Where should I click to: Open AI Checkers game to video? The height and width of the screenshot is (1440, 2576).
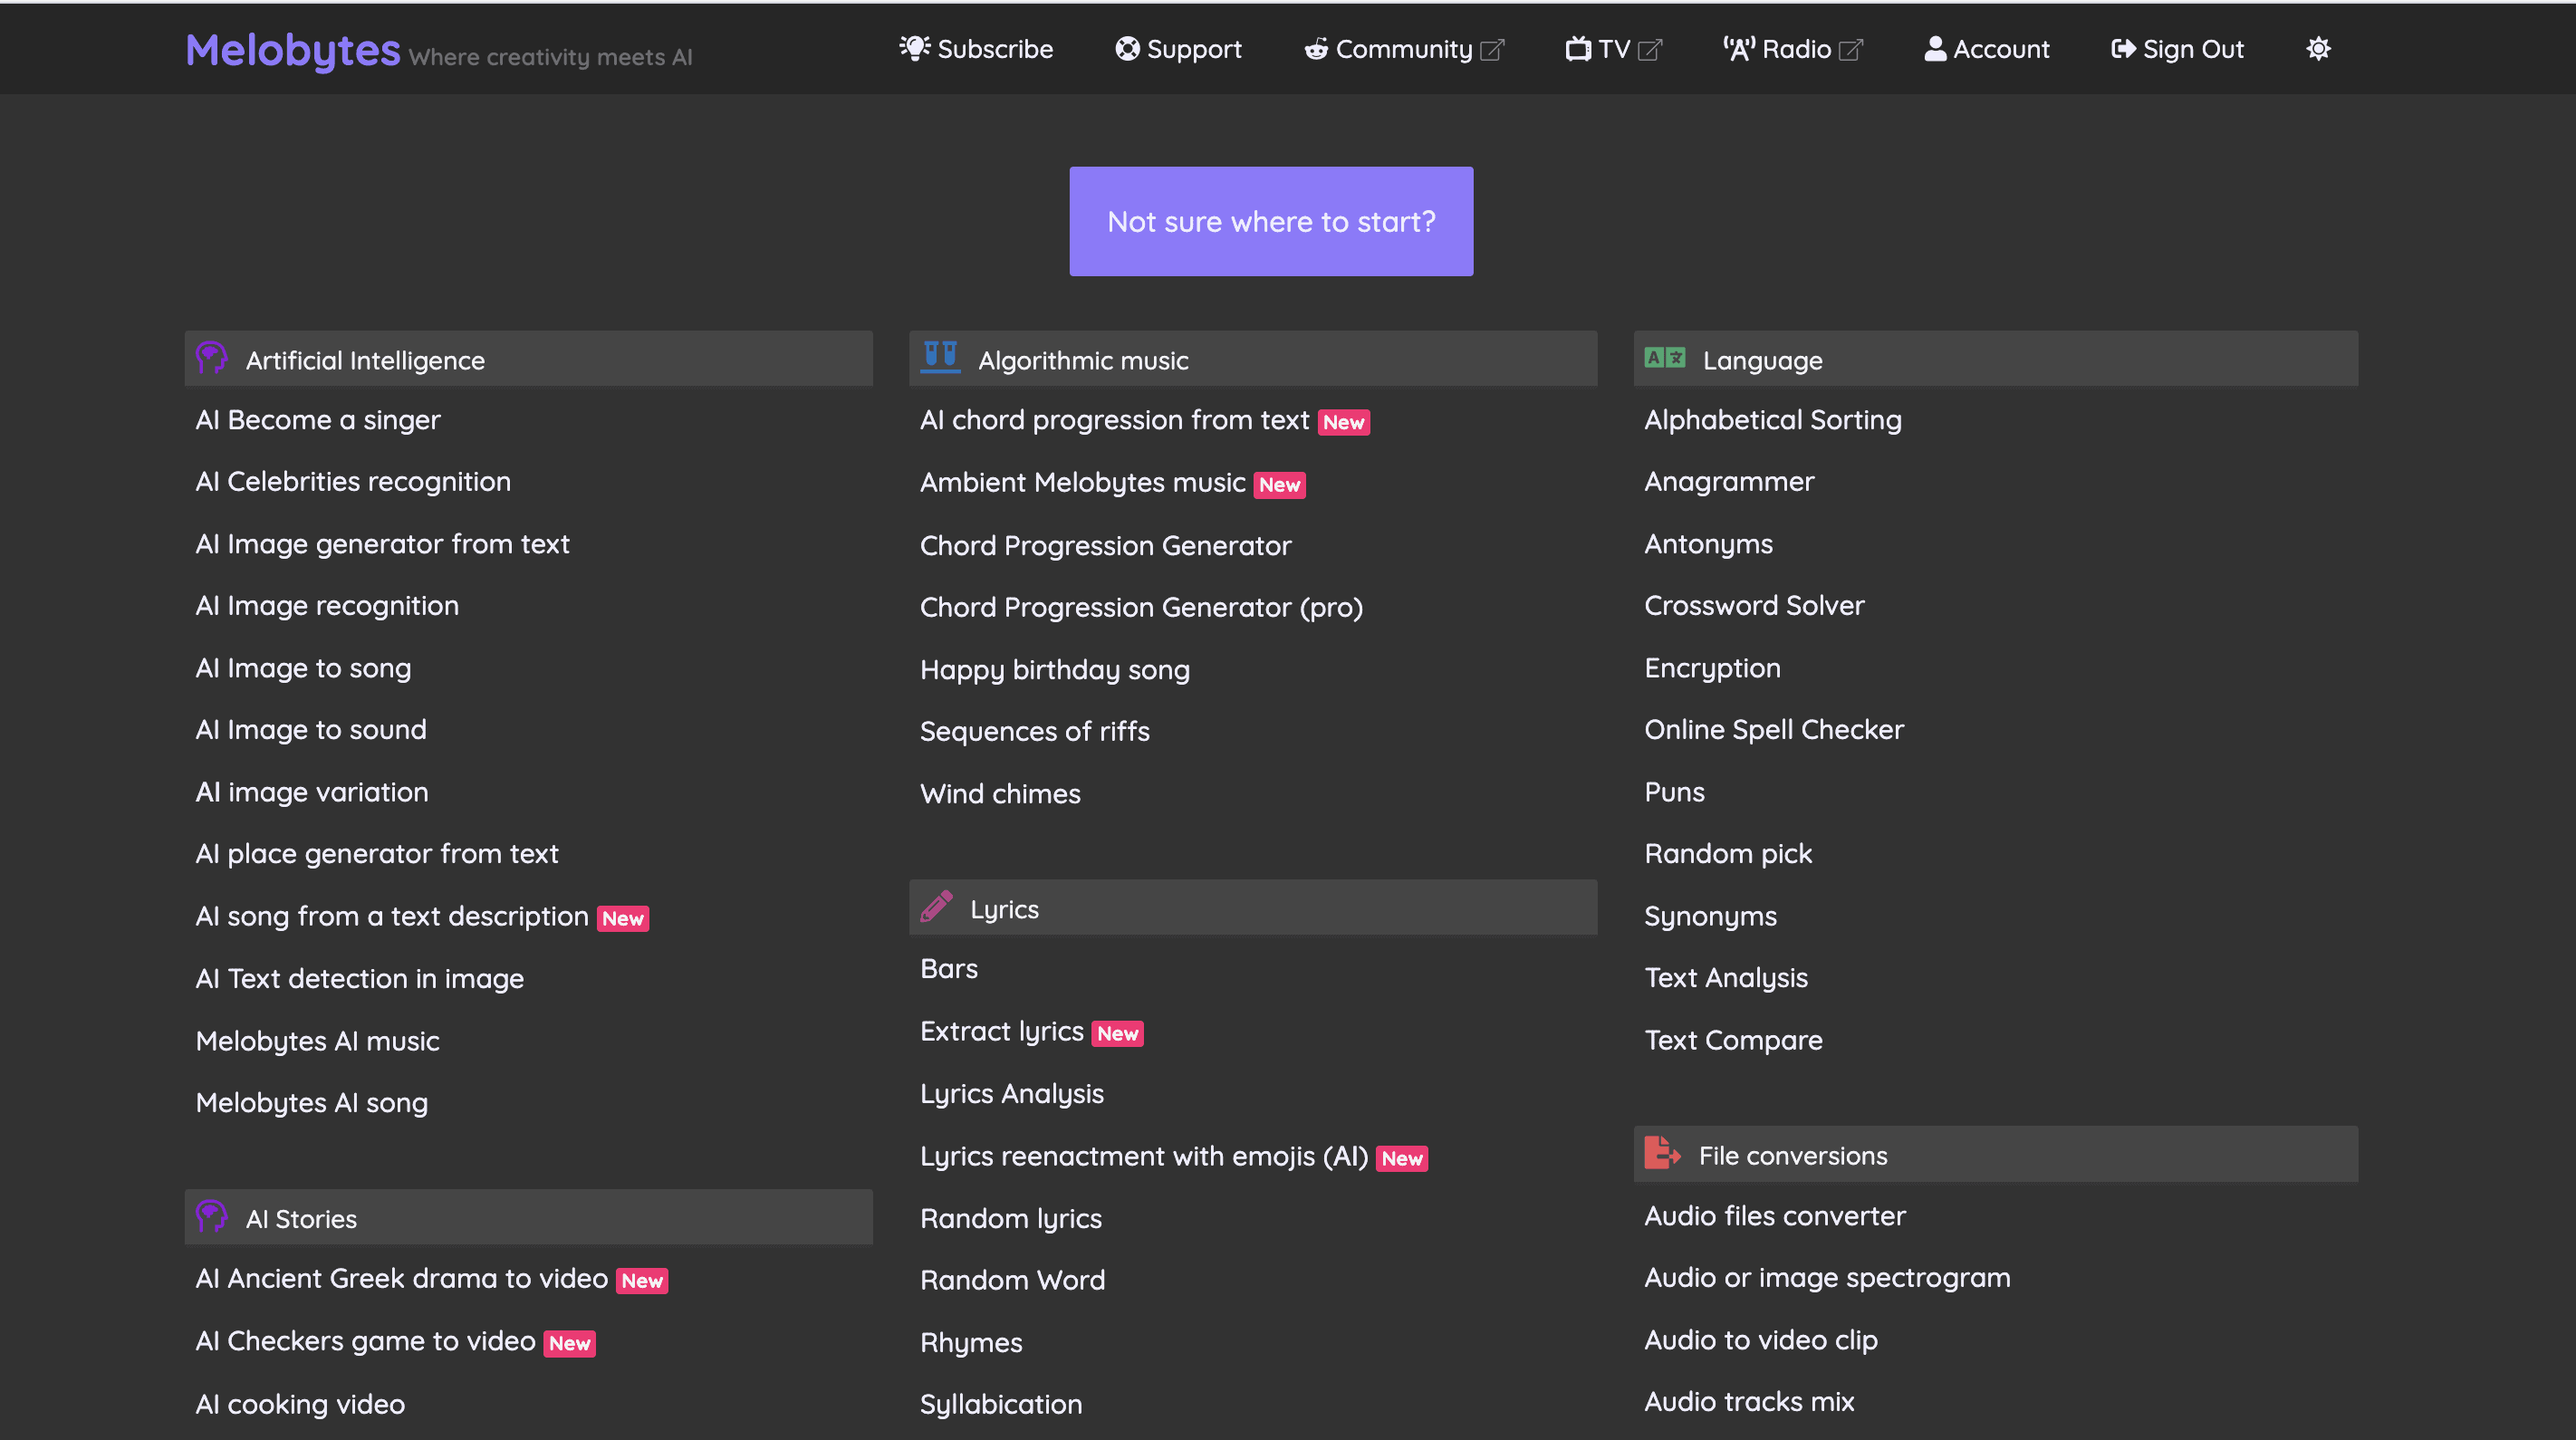(x=366, y=1341)
